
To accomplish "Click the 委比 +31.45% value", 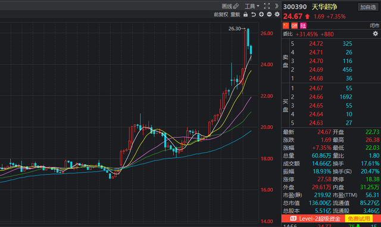I will tap(307, 34).
